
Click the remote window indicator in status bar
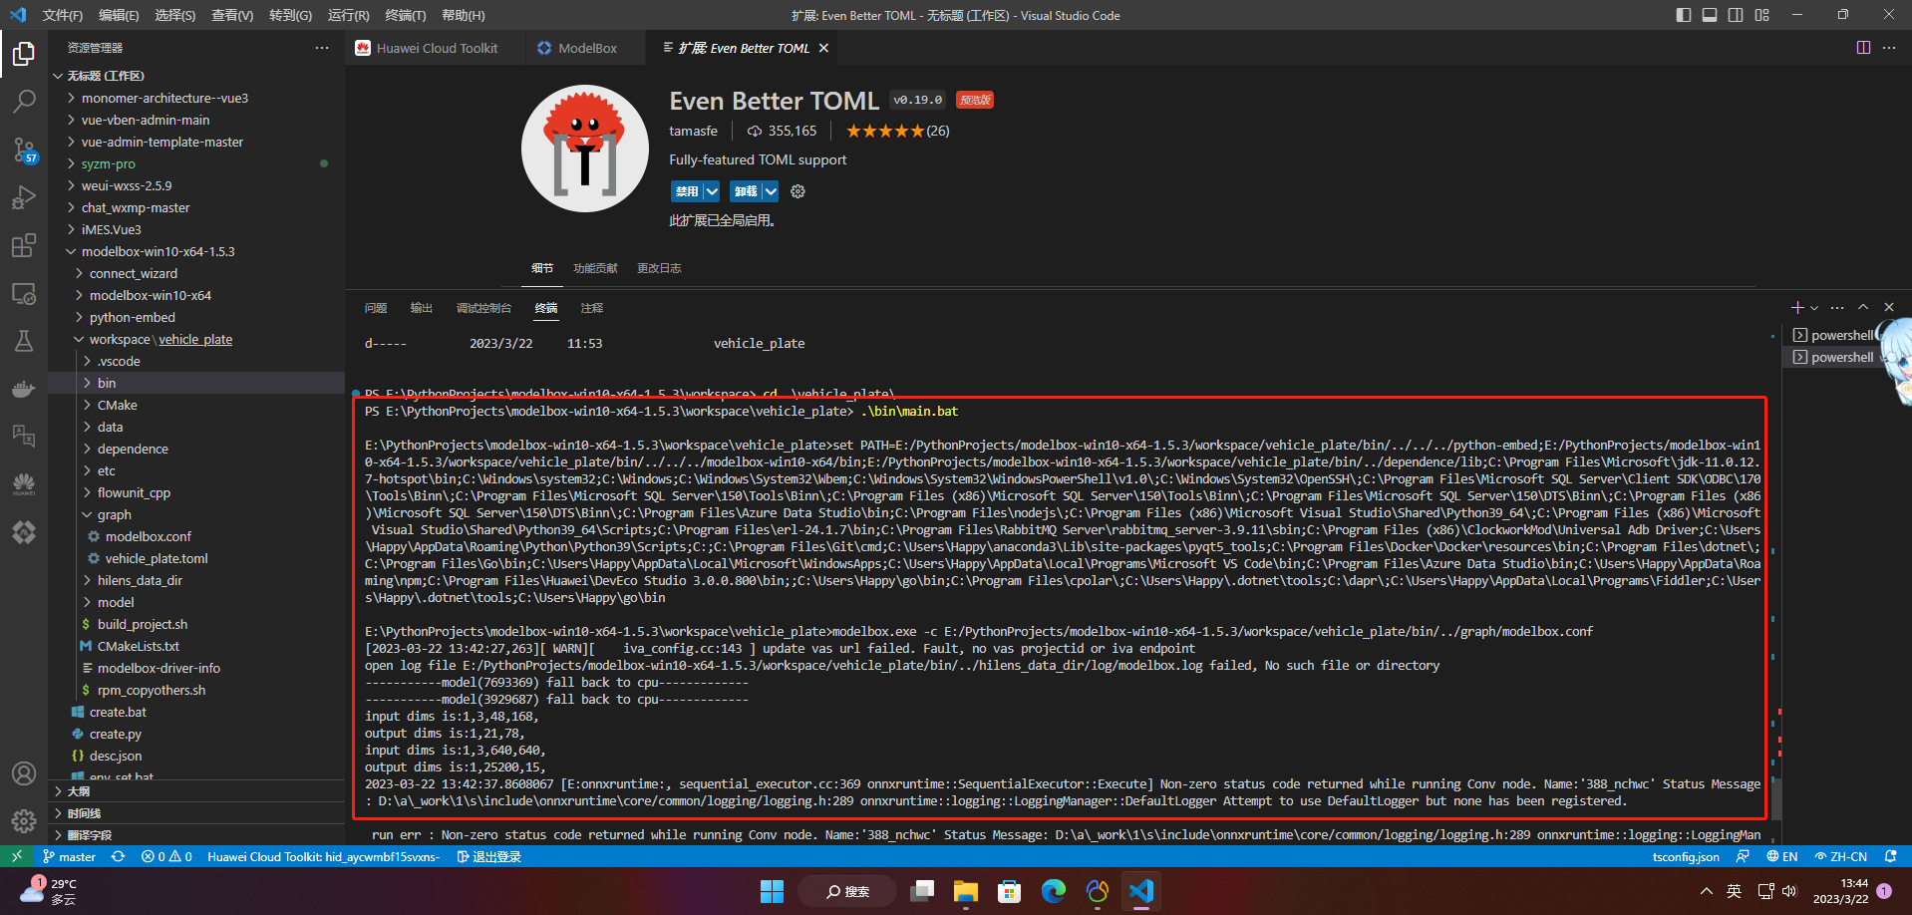(17, 856)
